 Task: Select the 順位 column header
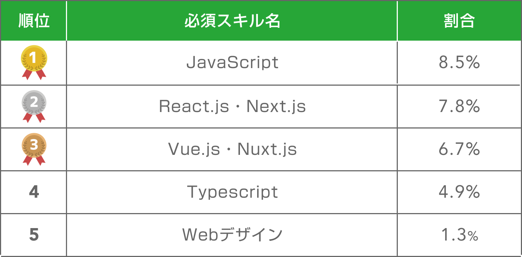pos(34,21)
